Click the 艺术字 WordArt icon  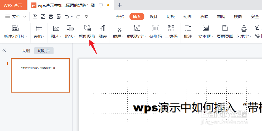coord(244,29)
